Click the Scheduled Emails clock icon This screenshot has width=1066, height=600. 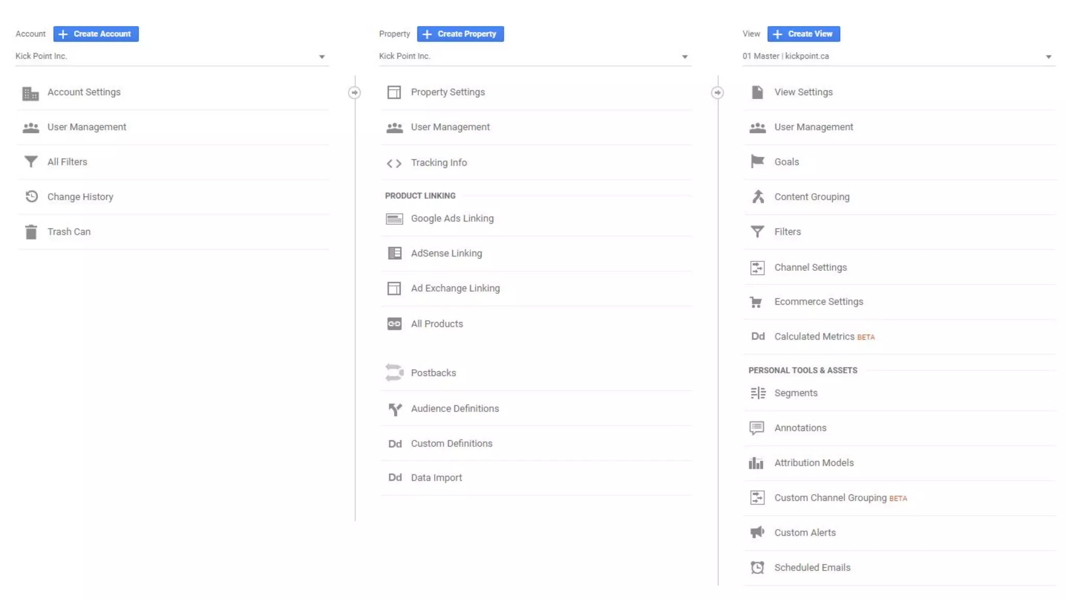757,568
